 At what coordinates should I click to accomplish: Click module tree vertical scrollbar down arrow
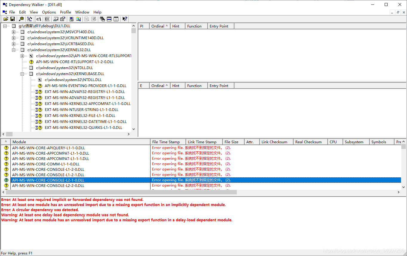click(133, 129)
